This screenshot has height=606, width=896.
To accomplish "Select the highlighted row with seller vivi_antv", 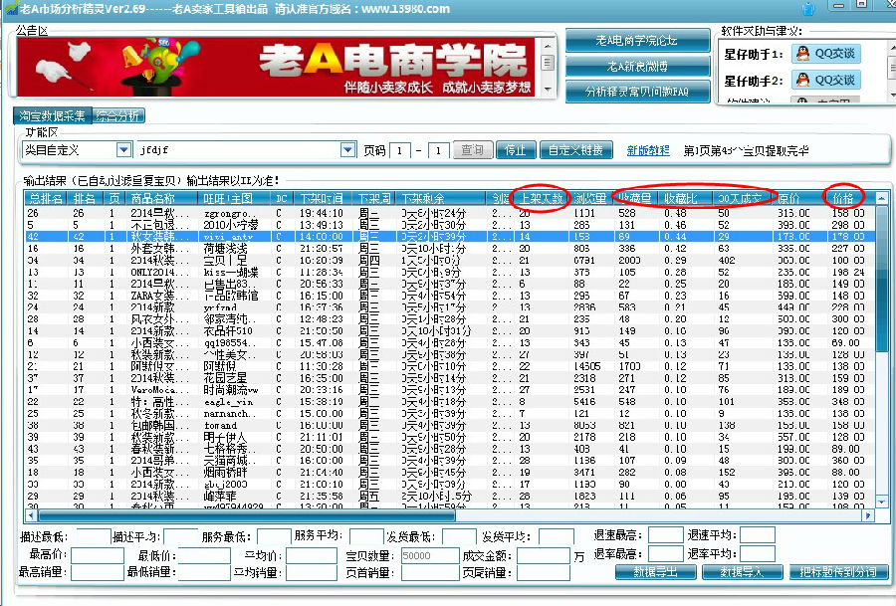I will tap(449, 237).
